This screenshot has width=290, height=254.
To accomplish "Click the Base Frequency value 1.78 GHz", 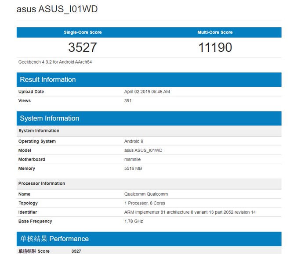I will point(134,221).
